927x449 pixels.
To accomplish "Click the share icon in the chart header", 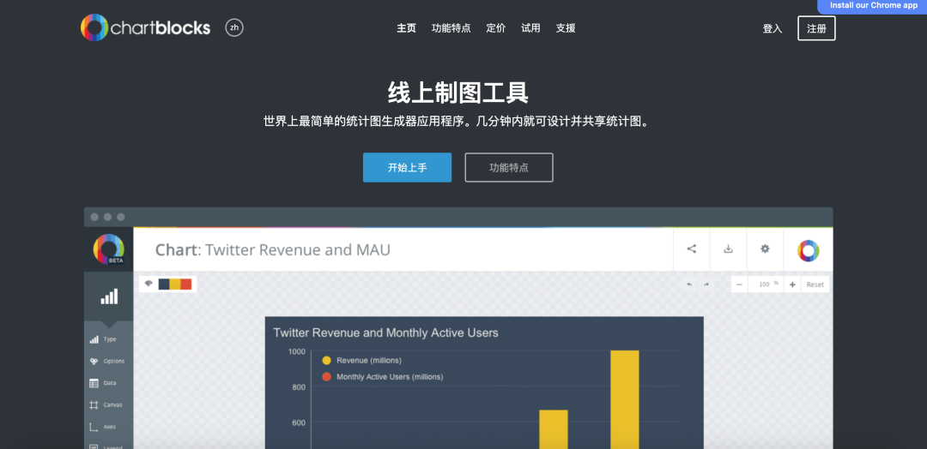I will coord(692,249).
